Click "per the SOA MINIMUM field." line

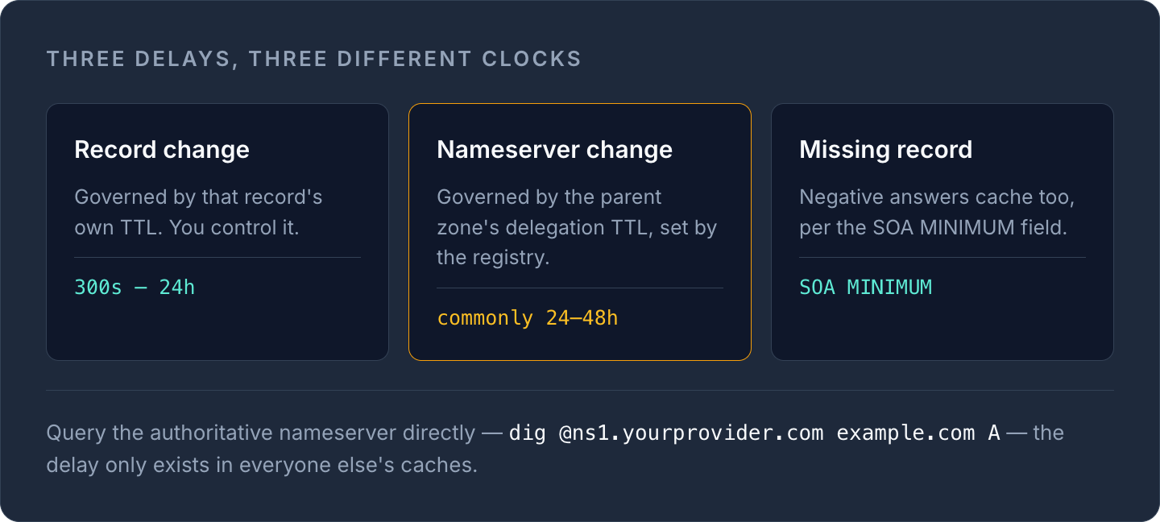tap(933, 228)
